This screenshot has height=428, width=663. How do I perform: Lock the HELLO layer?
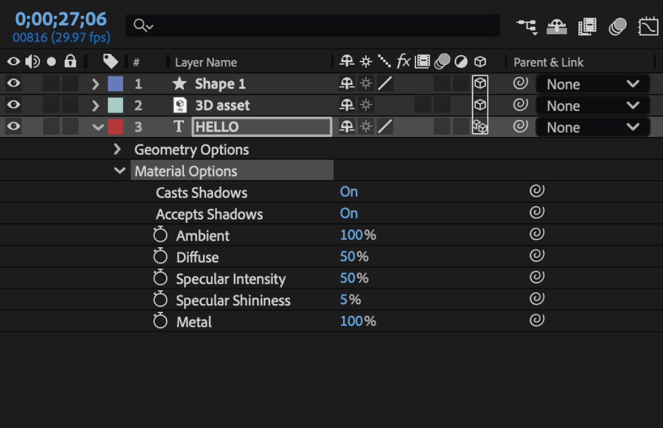click(x=70, y=126)
